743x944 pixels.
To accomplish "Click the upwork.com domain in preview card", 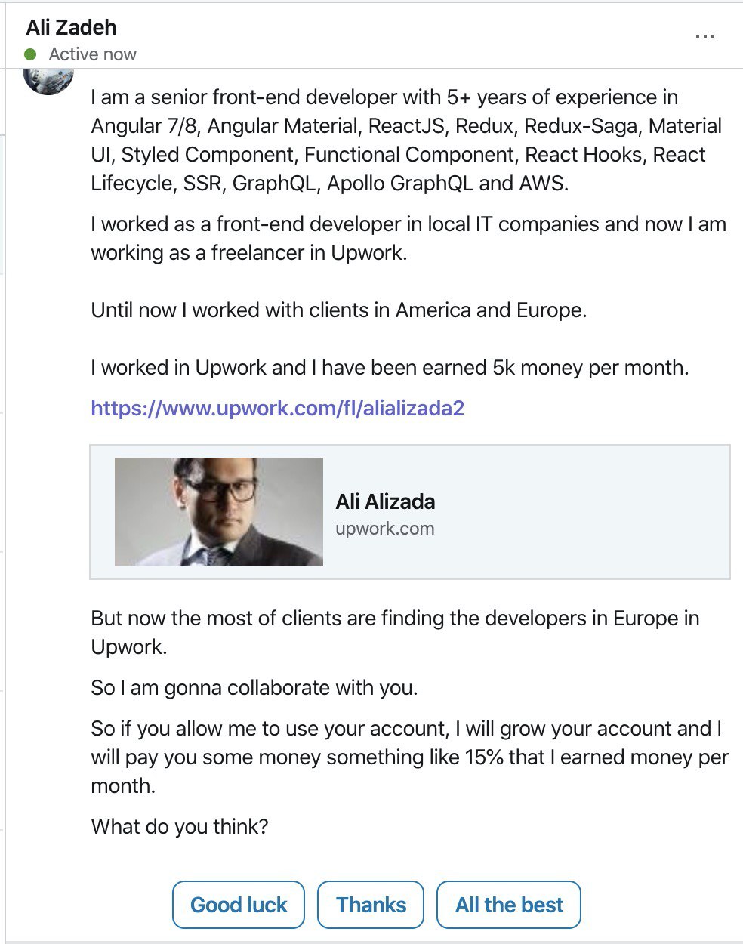I will (x=384, y=529).
